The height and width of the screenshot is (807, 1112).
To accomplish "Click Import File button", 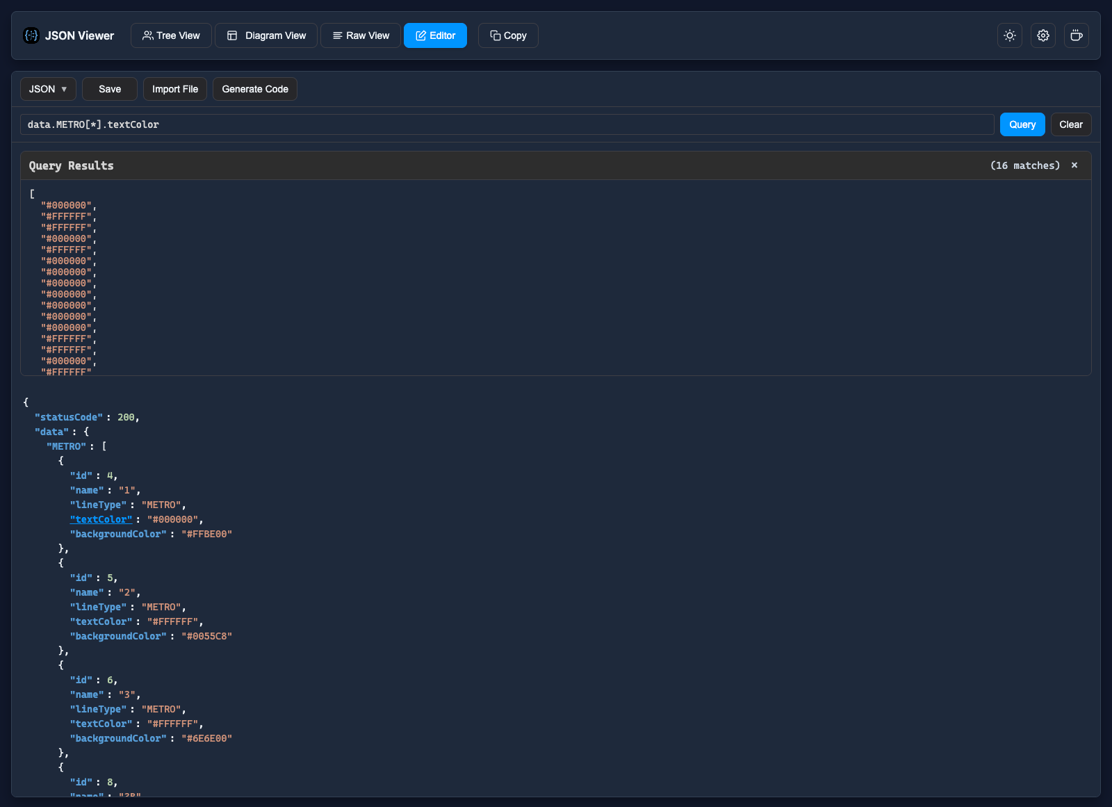I will [x=175, y=89].
